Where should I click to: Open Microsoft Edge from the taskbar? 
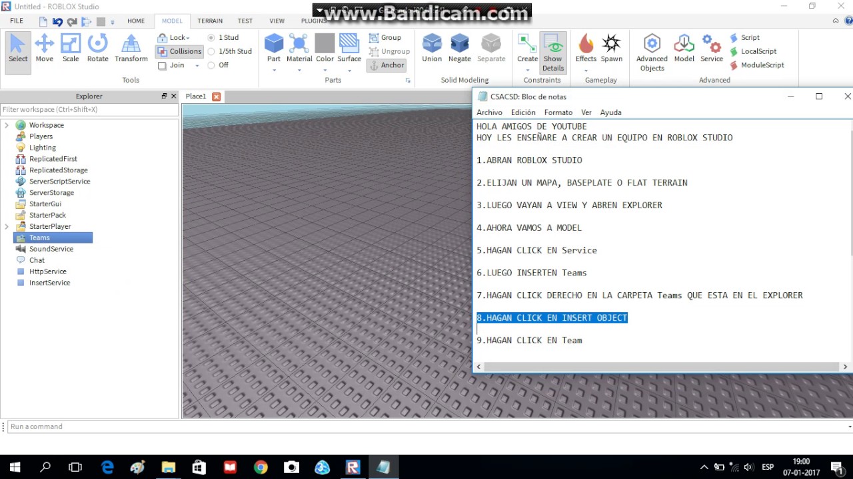[107, 467]
